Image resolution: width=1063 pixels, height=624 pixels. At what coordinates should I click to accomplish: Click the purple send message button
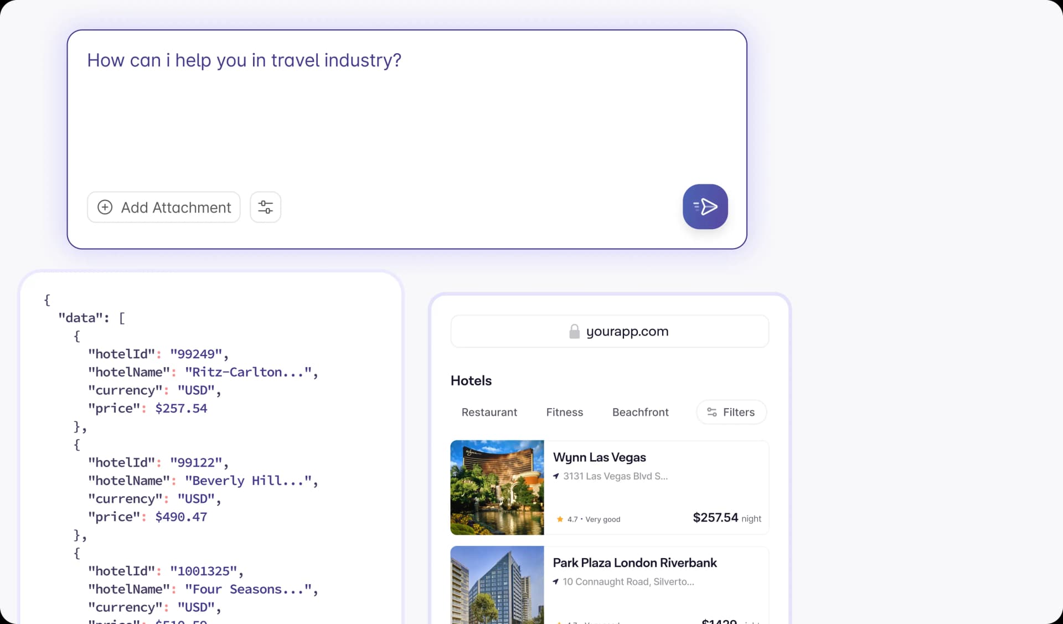[x=705, y=207]
